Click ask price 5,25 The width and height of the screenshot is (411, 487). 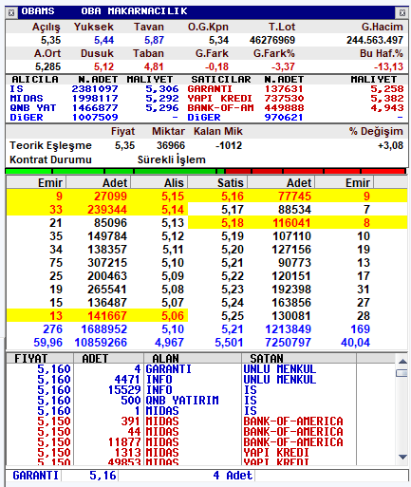pos(233,316)
